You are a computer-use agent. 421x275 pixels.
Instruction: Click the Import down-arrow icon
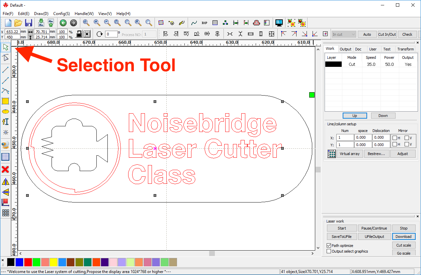[x=41, y=23]
